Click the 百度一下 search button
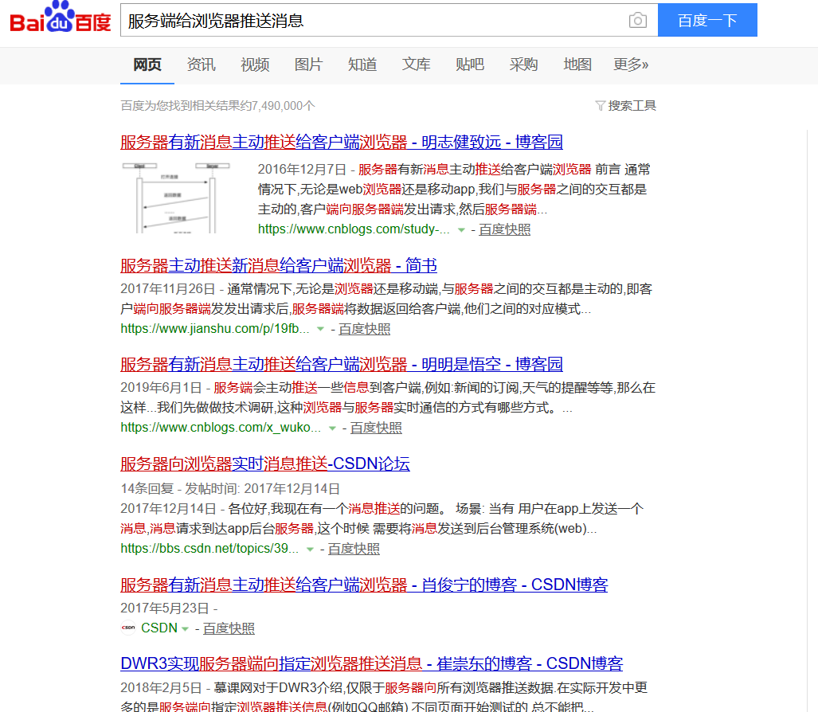The image size is (818, 712). (x=707, y=20)
